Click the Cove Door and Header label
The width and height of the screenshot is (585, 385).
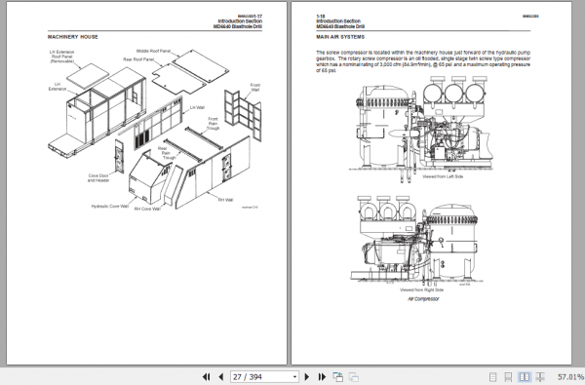click(x=98, y=178)
